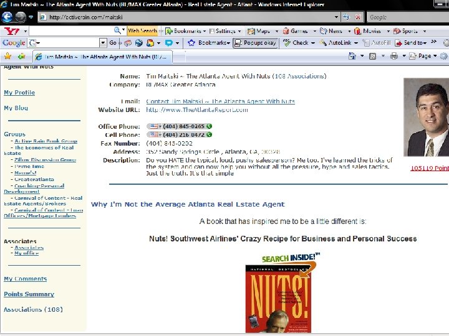
Task: Open the Createratlanta group link
Action: 34,179
